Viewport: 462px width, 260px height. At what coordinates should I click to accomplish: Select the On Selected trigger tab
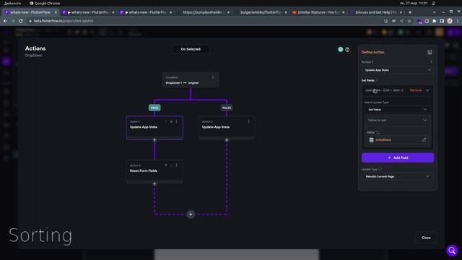[x=191, y=49]
